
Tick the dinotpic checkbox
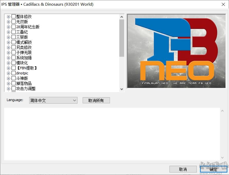click(14, 73)
